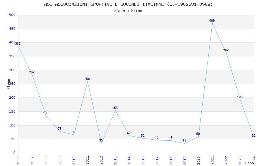Select the 258 peak data label
The image size is (257, 166).
coord(87,79)
